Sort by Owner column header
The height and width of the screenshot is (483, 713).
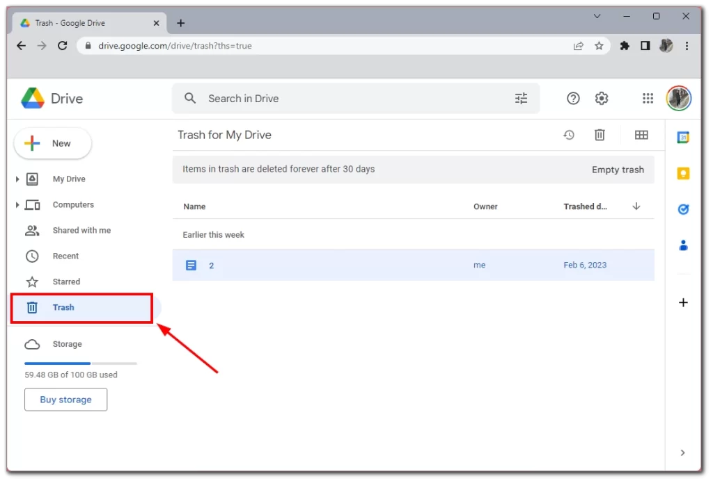[x=485, y=206]
